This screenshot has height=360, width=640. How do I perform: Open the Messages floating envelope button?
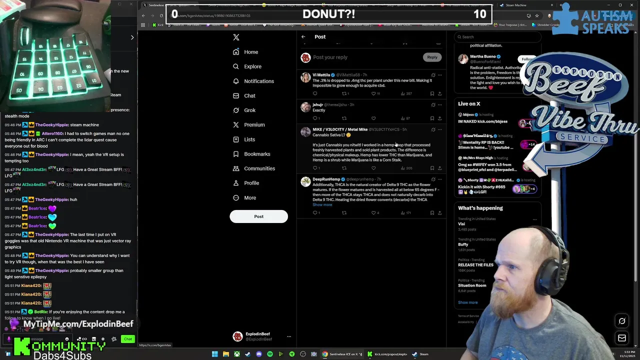(x=622, y=338)
